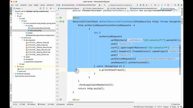Toggle tool window bars icon in status bar
This screenshot has width=193, height=108.
[x=11, y=107]
